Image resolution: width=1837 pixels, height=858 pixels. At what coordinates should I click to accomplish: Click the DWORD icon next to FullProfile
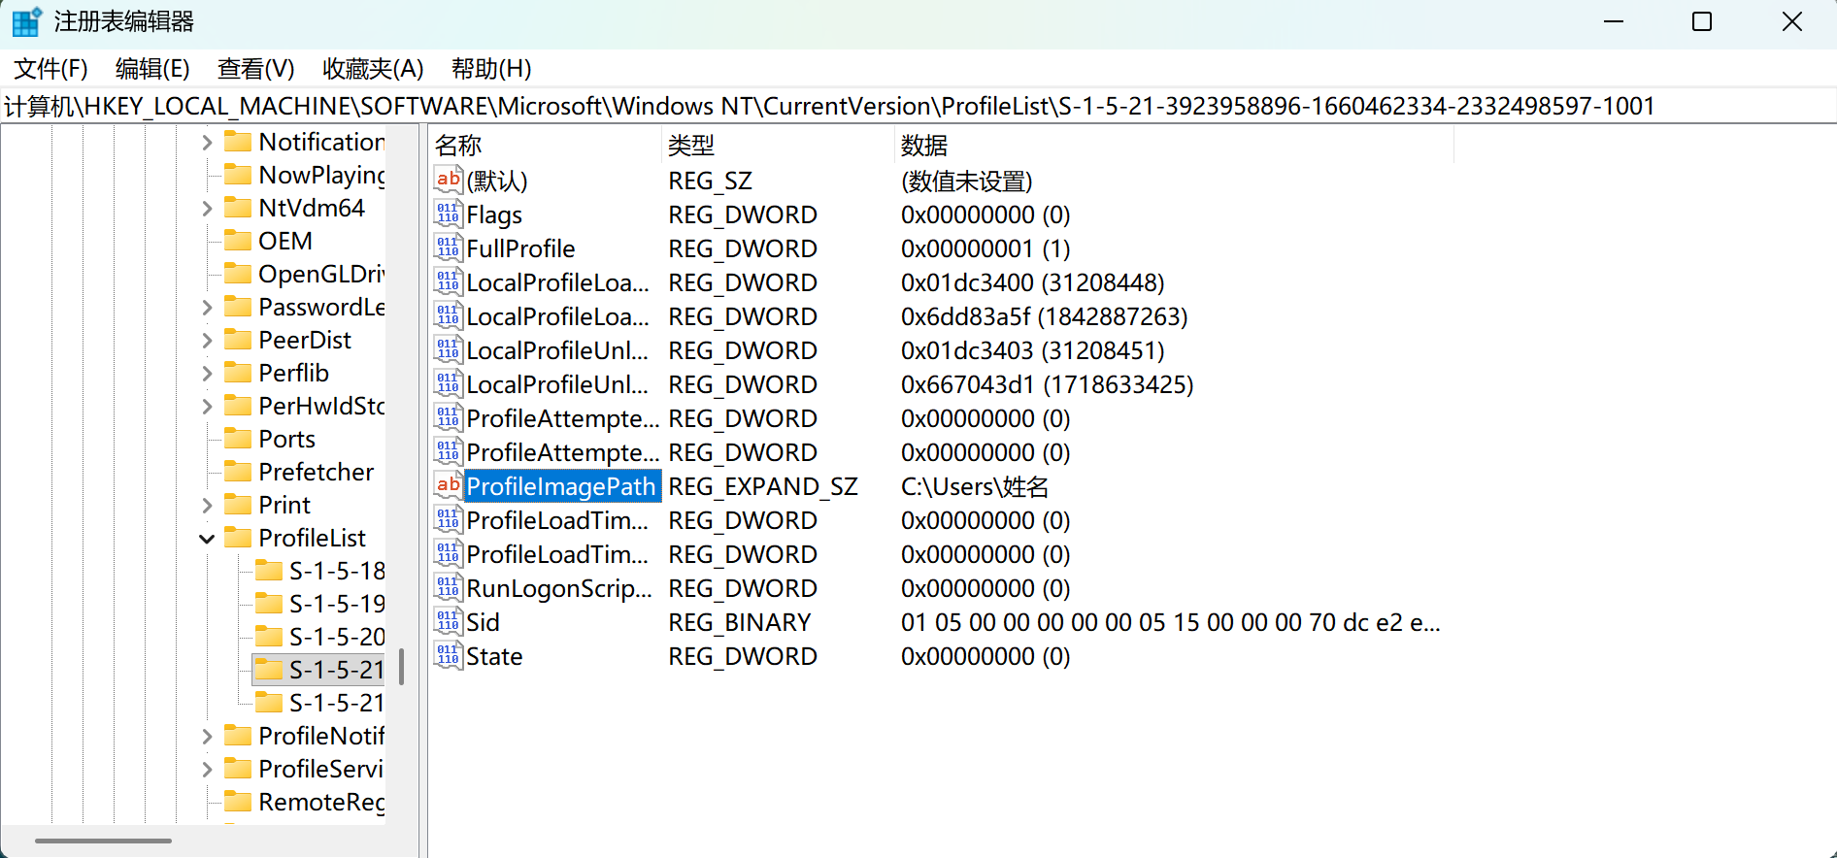click(448, 248)
